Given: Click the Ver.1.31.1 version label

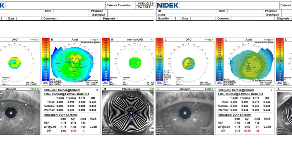Looking at the screenshot, I should (144, 7).
